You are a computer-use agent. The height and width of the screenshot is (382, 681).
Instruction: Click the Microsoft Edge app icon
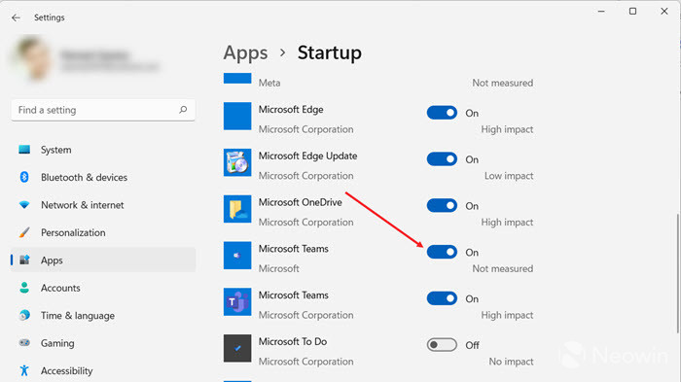[x=237, y=116]
